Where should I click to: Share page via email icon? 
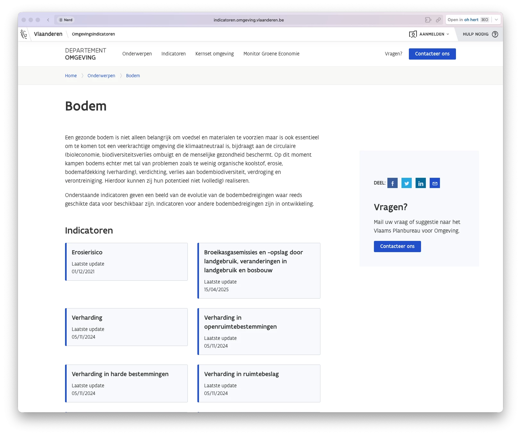434,183
